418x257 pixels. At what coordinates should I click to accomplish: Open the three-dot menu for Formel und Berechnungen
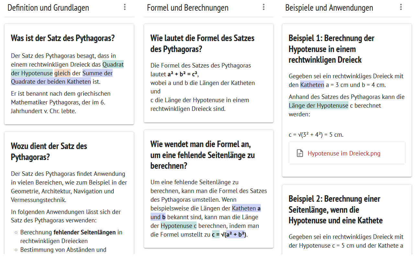pyautogui.click(x=264, y=7)
